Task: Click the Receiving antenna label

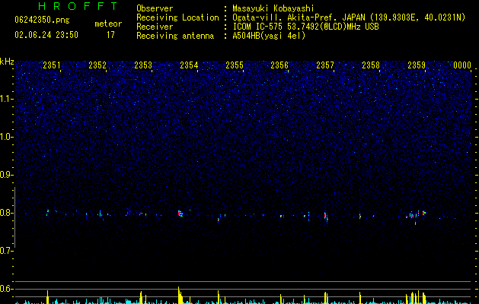Action: click(175, 36)
